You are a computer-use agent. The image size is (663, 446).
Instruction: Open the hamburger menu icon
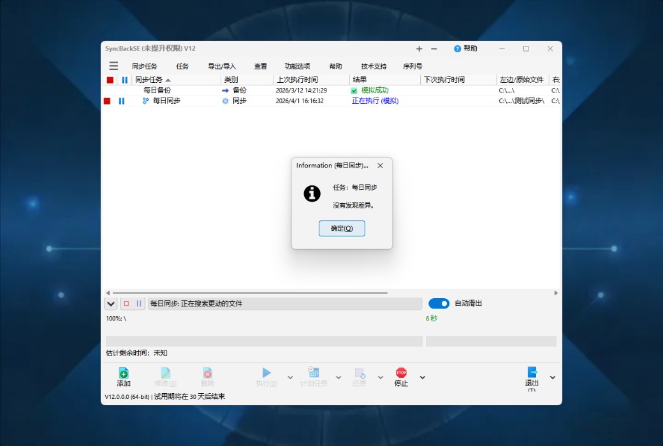click(113, 66)
